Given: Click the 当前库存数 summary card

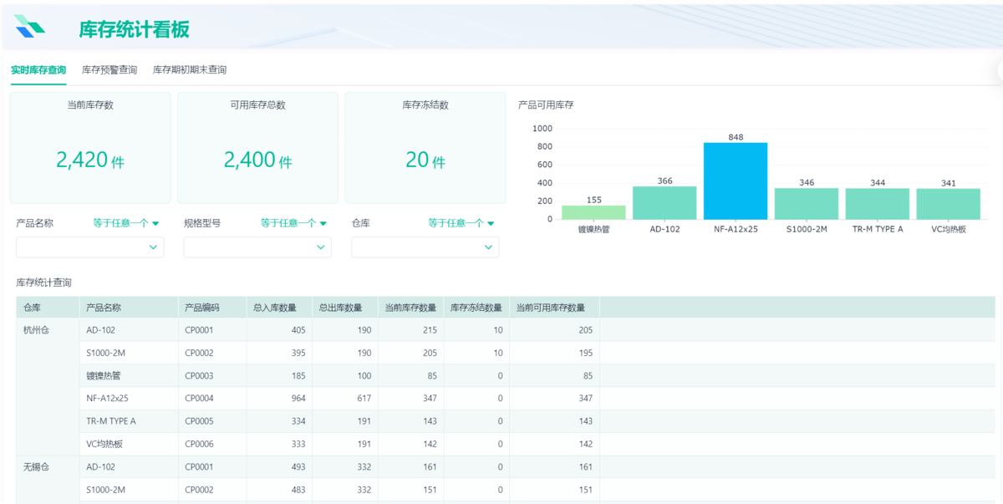Looking at the screenshot, I should coord(90,148).
